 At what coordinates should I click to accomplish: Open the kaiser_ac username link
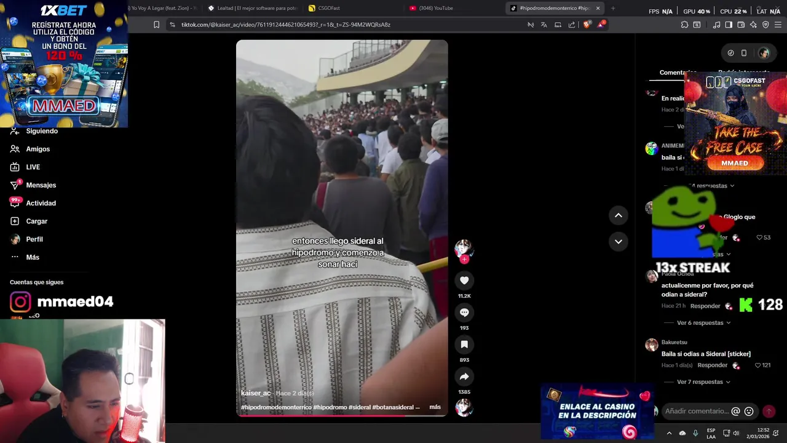256,393
